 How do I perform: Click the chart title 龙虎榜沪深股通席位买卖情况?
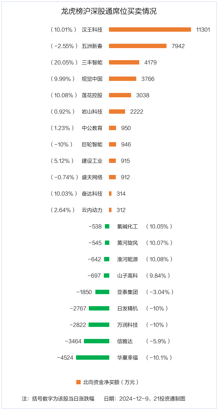coord(109,11)
